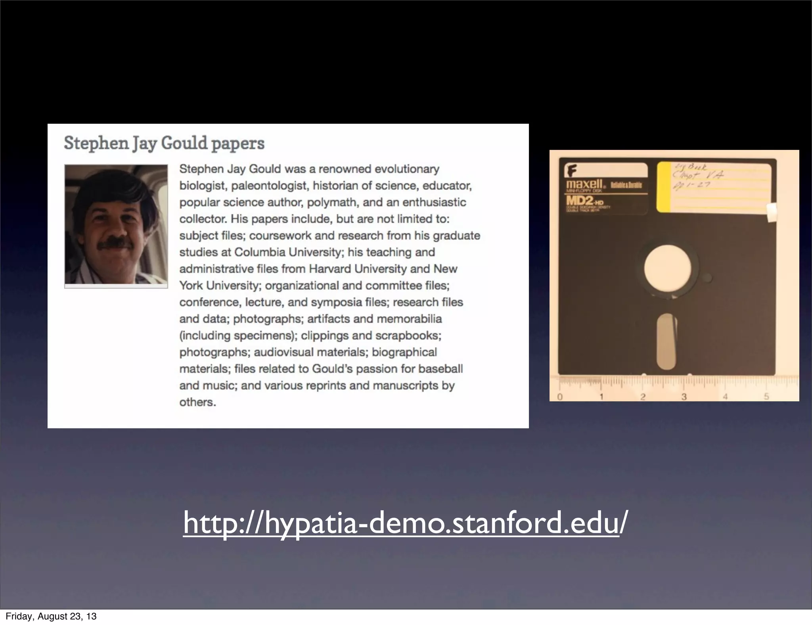
Task: Click the 'Friday, August 23, 13' date label
Action: [x=51, y=616]
